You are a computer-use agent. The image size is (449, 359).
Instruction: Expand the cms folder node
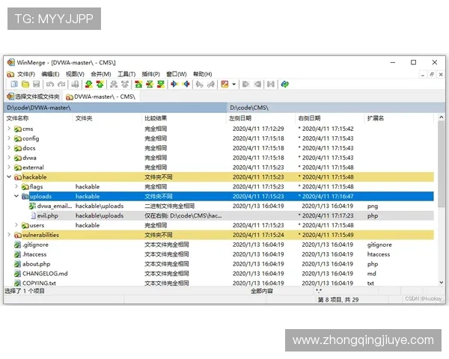9,129
